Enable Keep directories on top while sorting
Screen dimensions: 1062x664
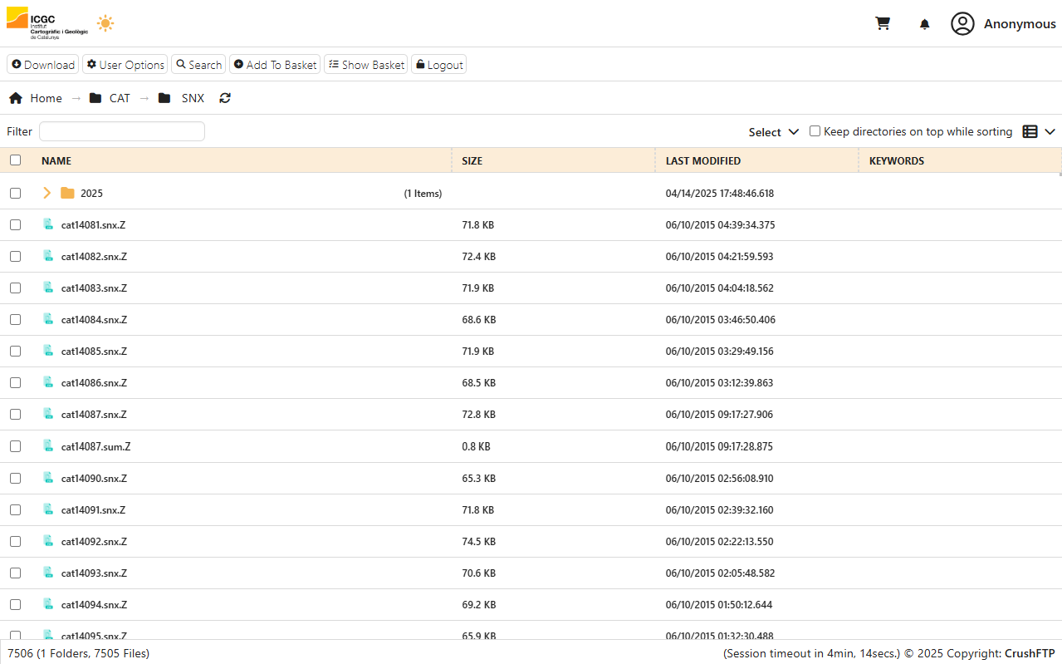pyautogui.click(x=815, y=131)
